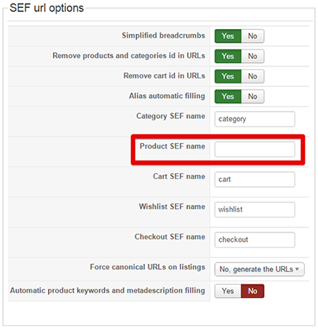Select Yes for Simplified breadcrumbs
Viewport: 318px width, 331px height.
coord(228,36)
